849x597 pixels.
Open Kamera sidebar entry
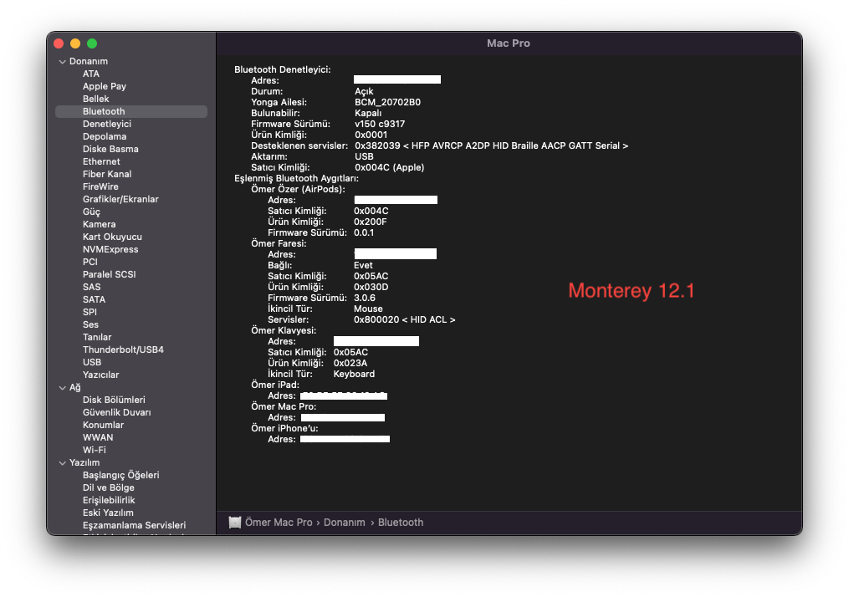click(99, 224)
